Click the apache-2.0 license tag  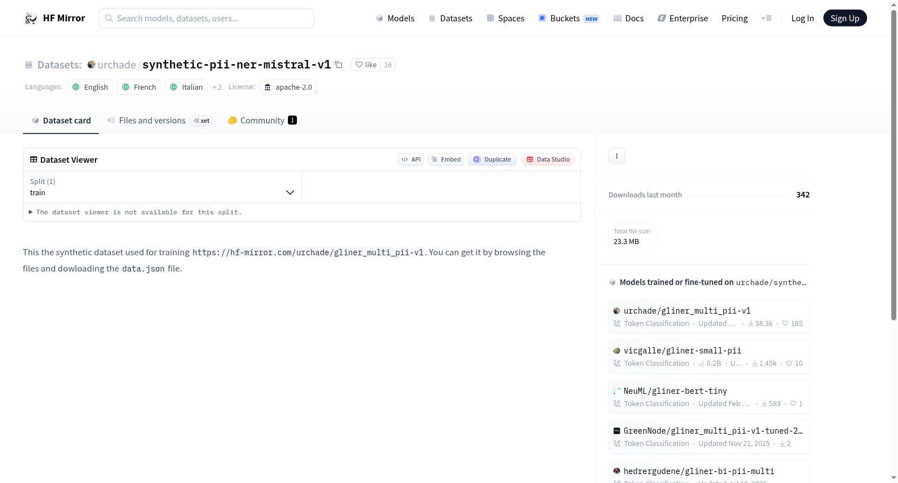coord(288,87)
